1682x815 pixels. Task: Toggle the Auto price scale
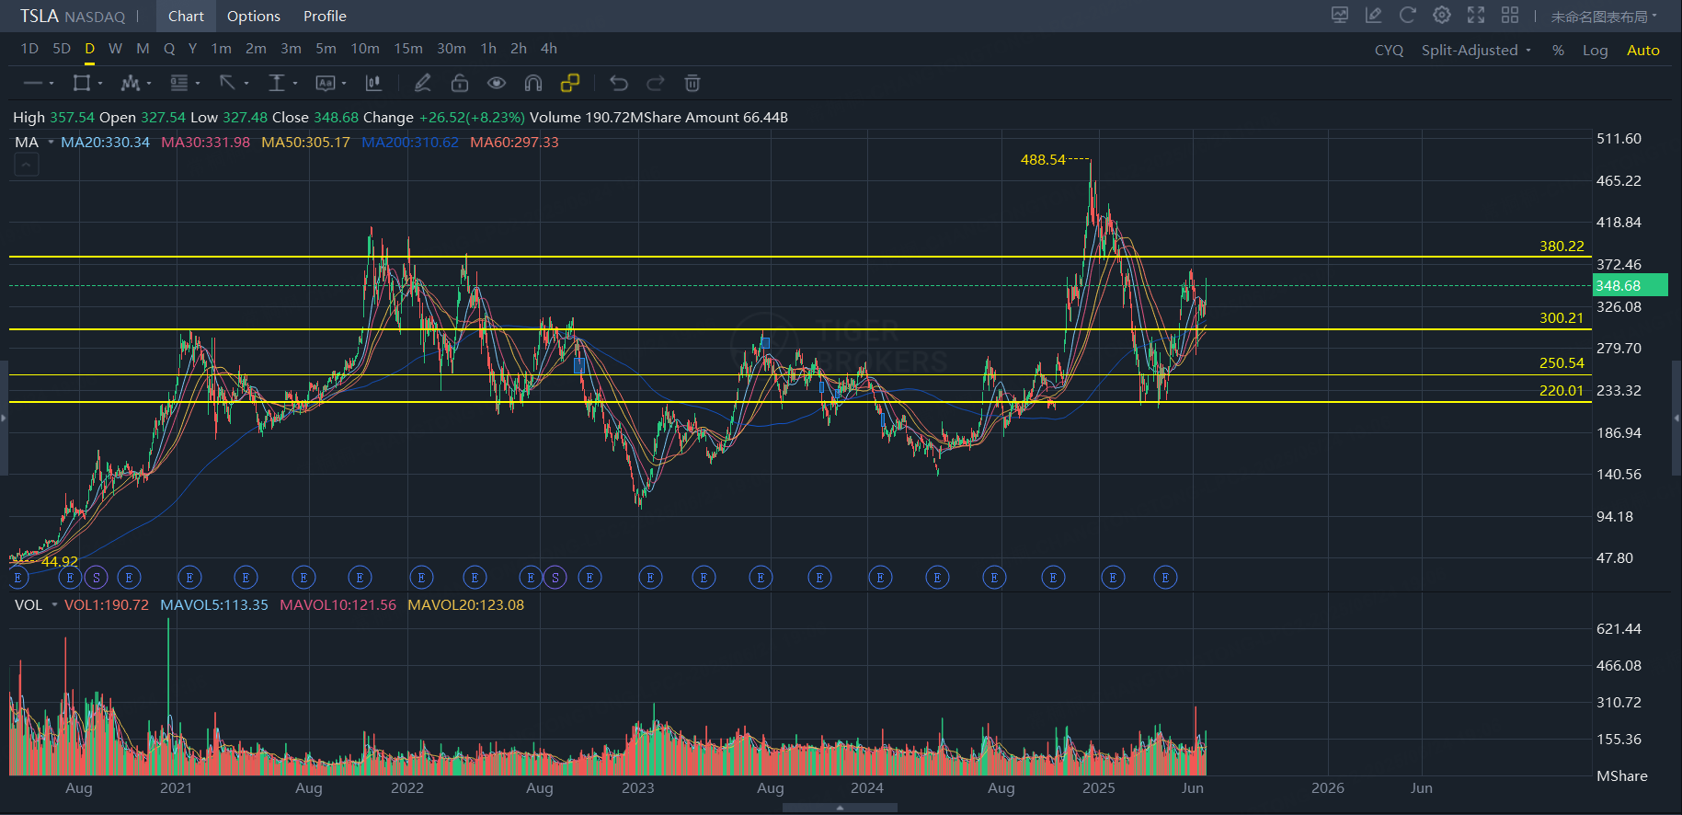pyautogui.click(x=1642, y=51)
